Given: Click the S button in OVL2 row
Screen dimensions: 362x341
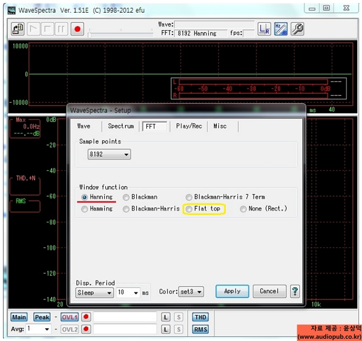Looking at the screenshot, I should (178, 329).
